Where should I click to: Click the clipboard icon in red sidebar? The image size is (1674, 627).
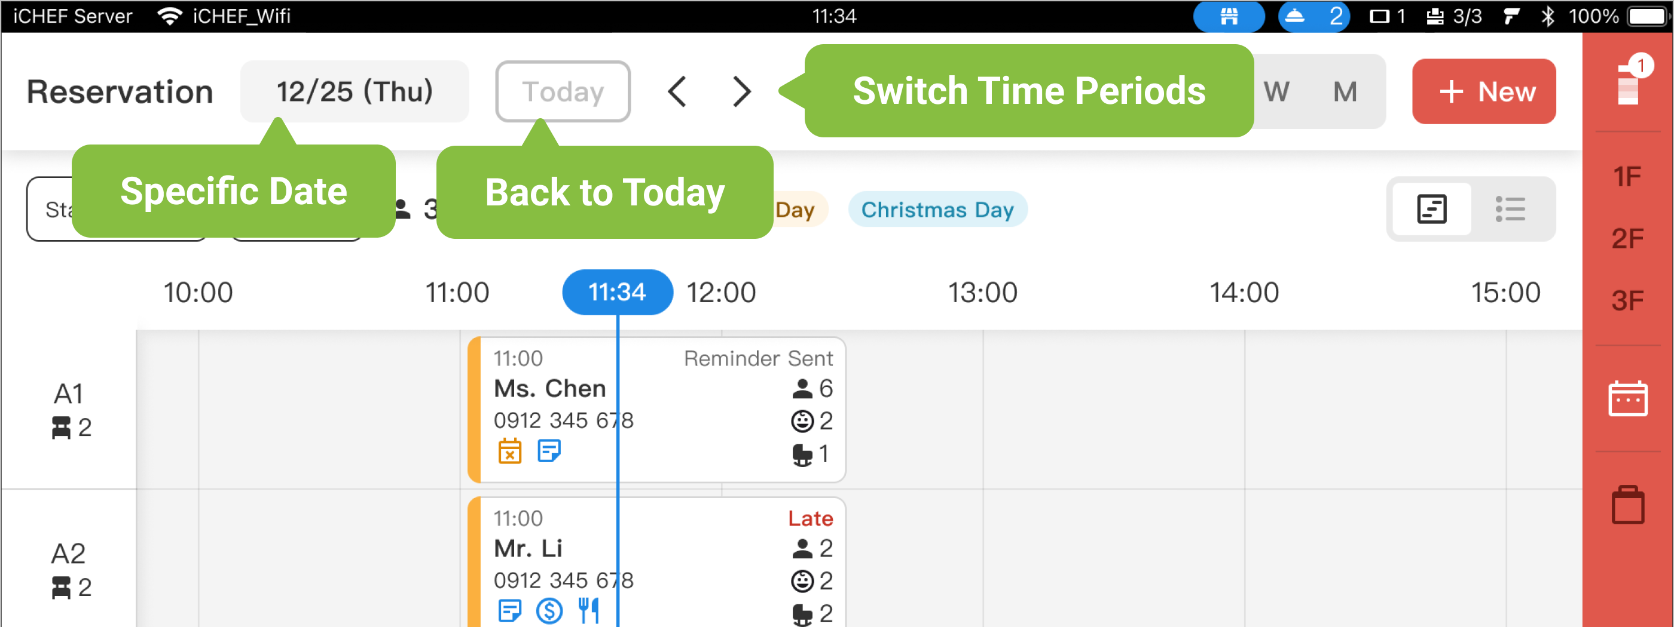pyautogui.click(x=1627, y=505)
